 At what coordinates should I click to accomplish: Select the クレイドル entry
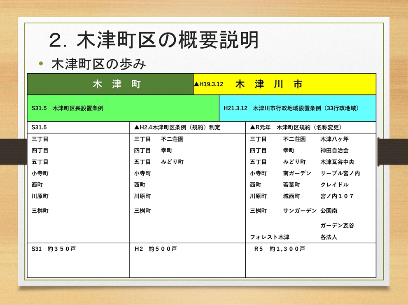click(x=334, y=185)
